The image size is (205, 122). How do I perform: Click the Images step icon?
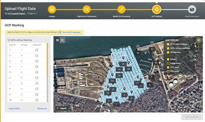tap(52, 9)
